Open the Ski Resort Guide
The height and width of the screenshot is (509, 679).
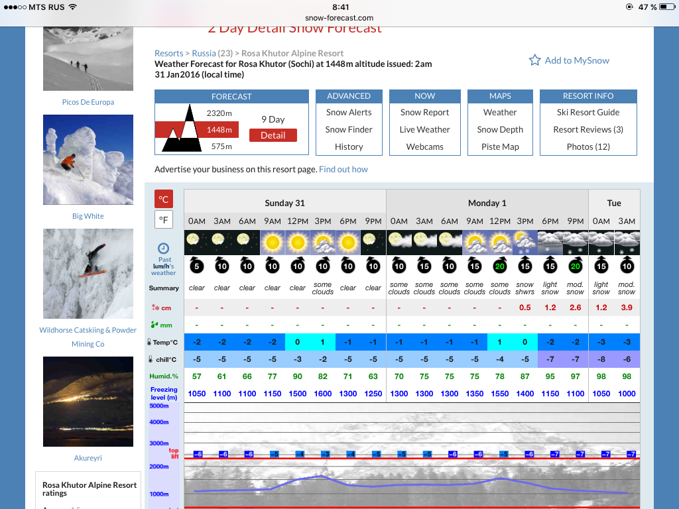click(x=588, y=113)
